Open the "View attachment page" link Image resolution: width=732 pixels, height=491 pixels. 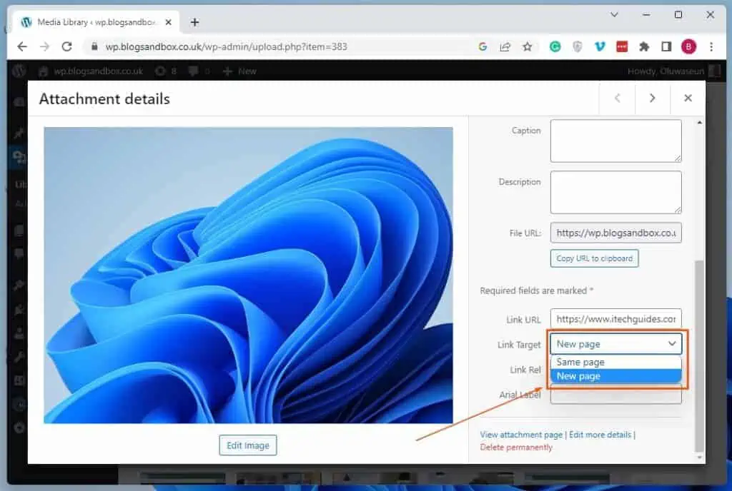(x=521, y=434)
